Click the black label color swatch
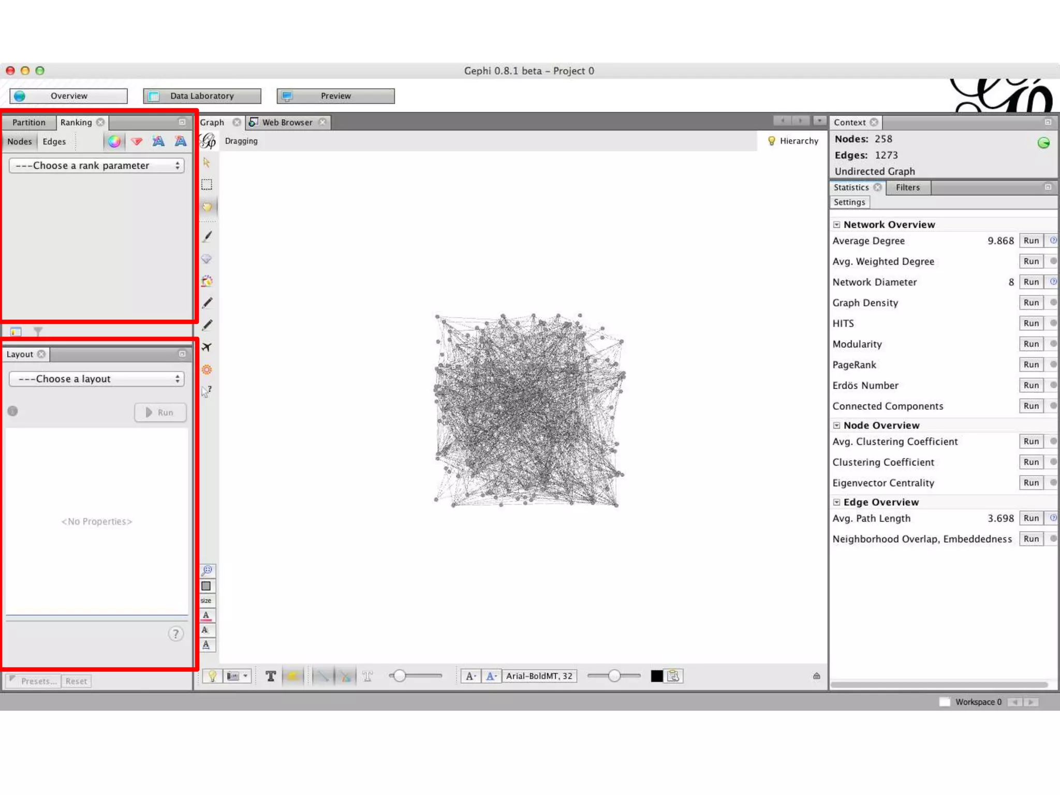The height and width of the screenshot is (795, 1060). pyautogui.click(x=656, y=676)
